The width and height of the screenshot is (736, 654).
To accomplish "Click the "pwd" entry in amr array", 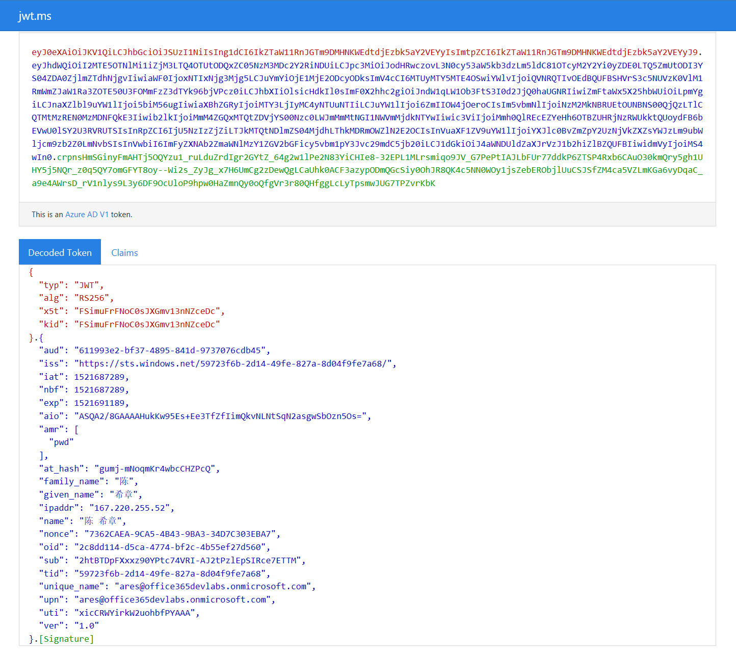I will click(62, 442).
